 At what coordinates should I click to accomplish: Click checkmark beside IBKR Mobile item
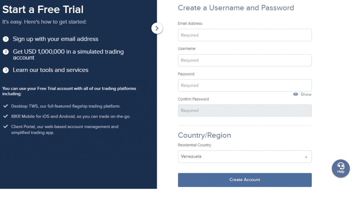pos(5,116)
